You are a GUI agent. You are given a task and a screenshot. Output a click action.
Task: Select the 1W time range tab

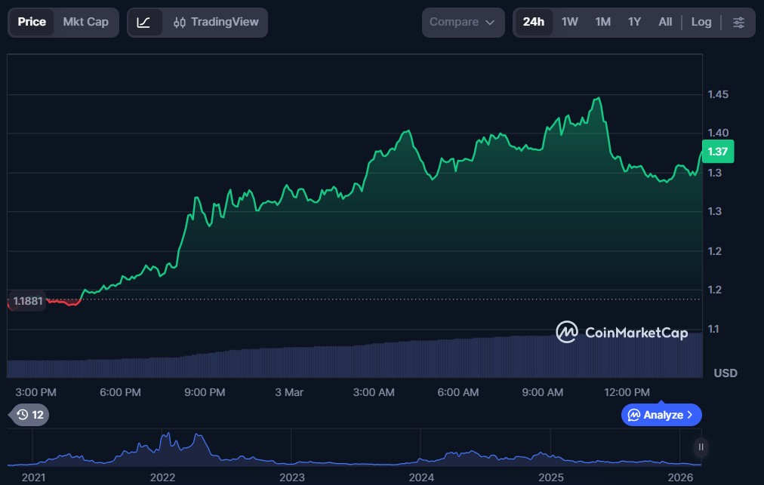click(570, 23)
